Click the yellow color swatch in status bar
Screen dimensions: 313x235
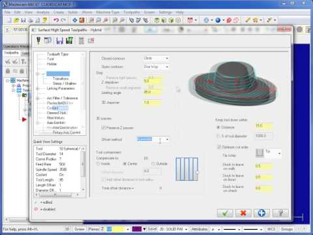click(119, 229)
